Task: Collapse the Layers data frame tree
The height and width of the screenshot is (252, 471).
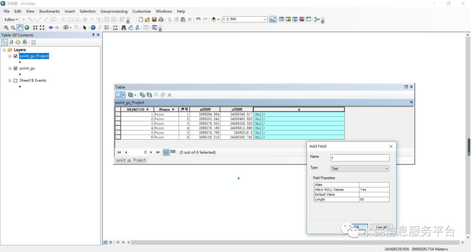Action: [4, 50]
